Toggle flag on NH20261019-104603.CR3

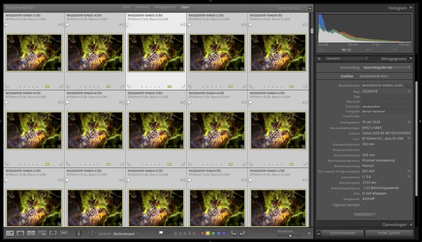pyautogui.click(x=189, y=180)
